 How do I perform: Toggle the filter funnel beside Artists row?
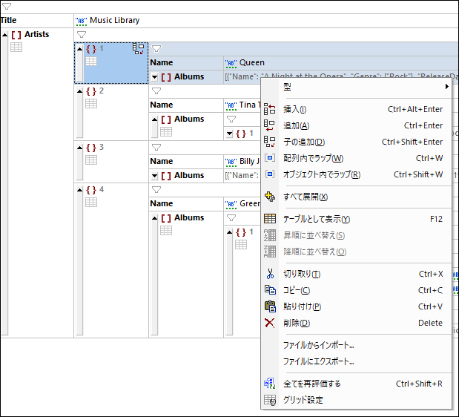[x=82, y=34]
